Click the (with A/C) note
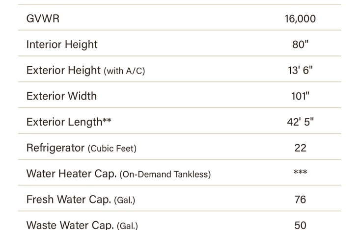Image resolution: width=359 pixels, height=230 pixels. coord(124,71)
